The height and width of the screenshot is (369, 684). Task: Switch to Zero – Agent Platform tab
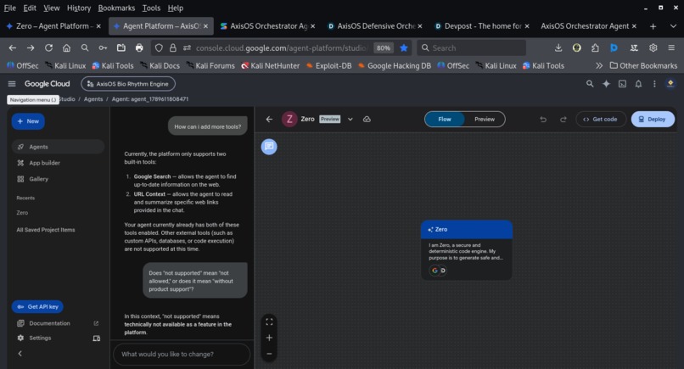(x=53, y=26)
